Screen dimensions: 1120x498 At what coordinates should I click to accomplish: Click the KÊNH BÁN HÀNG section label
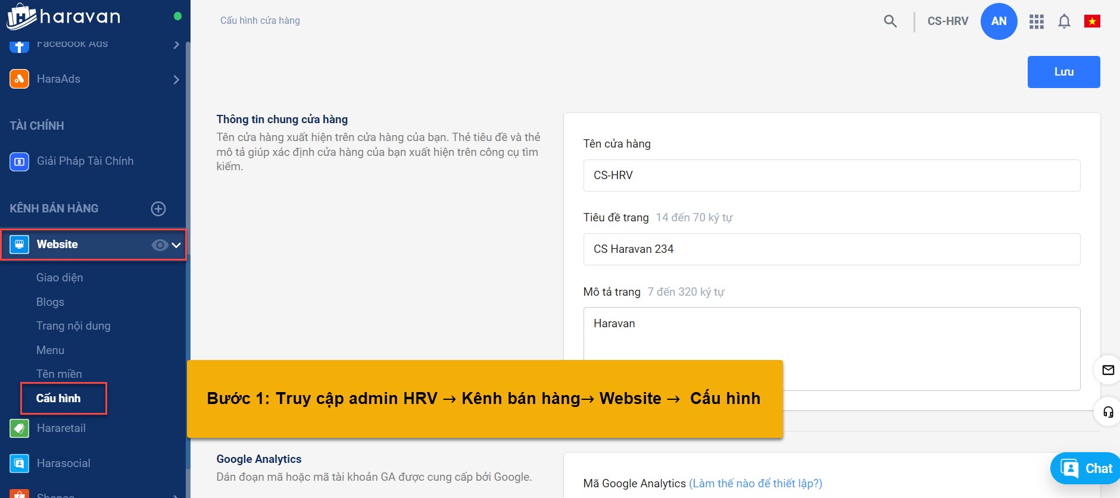point(54,209)
